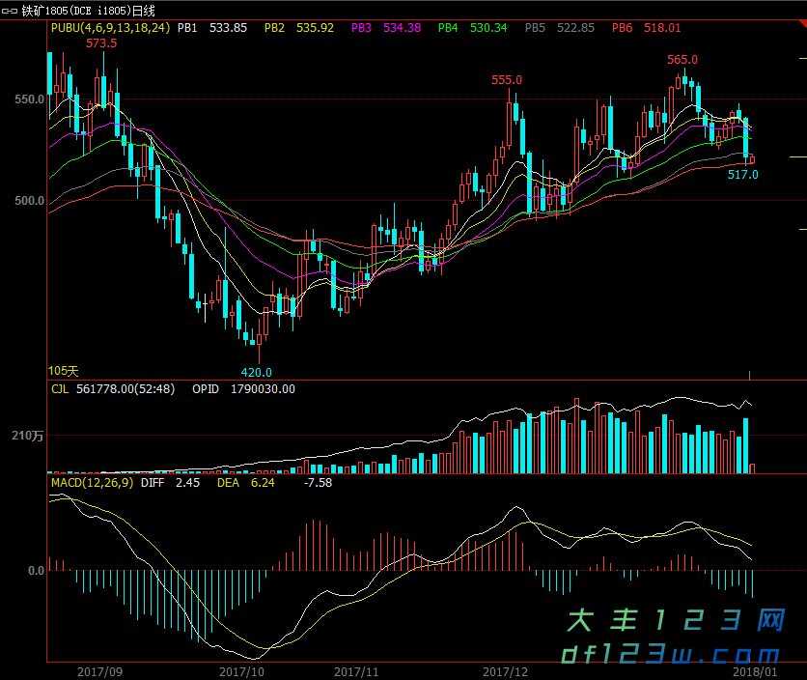This screenshot has width=807, height=680.
Task: Open the MACD(12,26,9) indicator settings label
Action: coord(92,482)
